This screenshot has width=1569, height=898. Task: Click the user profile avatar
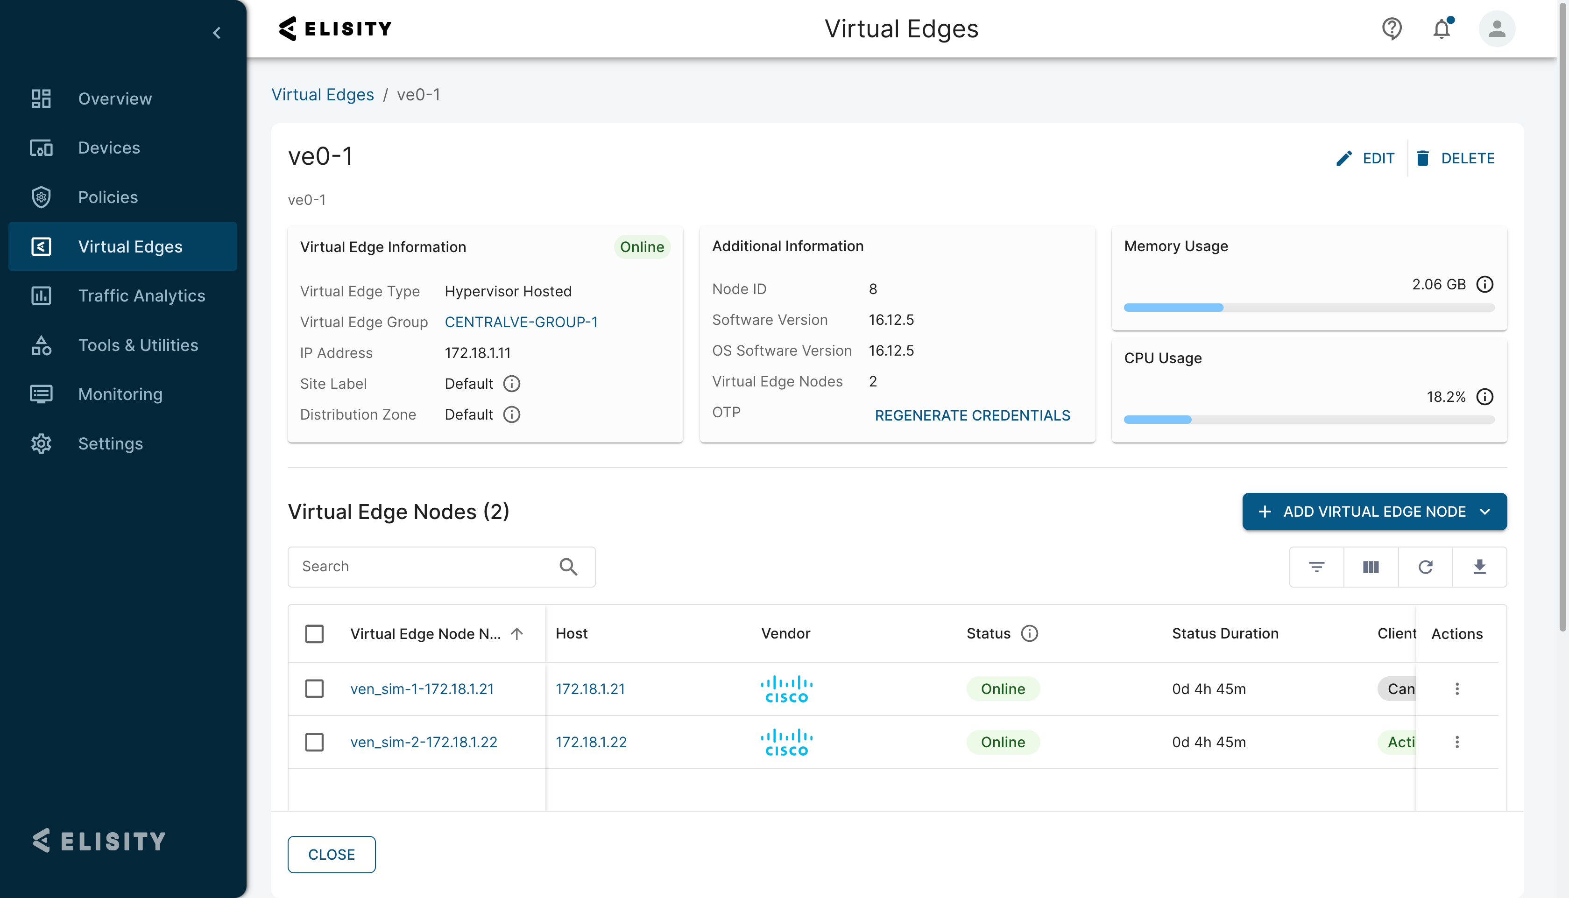tap(1497, 28)
